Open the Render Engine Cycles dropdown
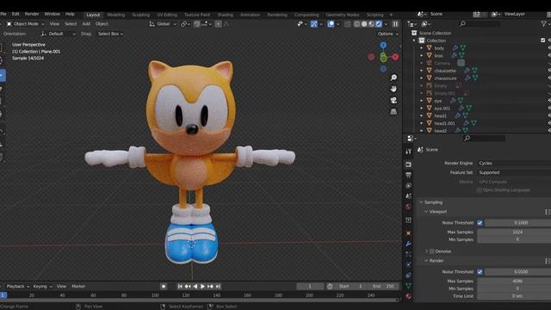 (514, 163)
